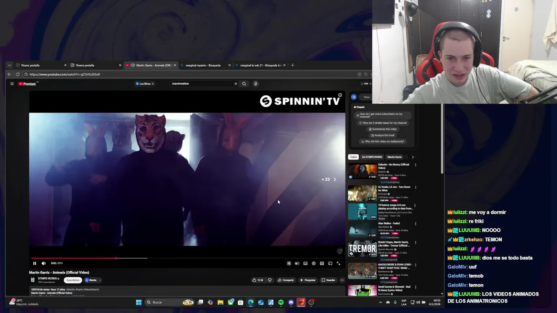Clear the YouTube search field
The width and height of the screenshot is (557, 313).
(236, 83)
